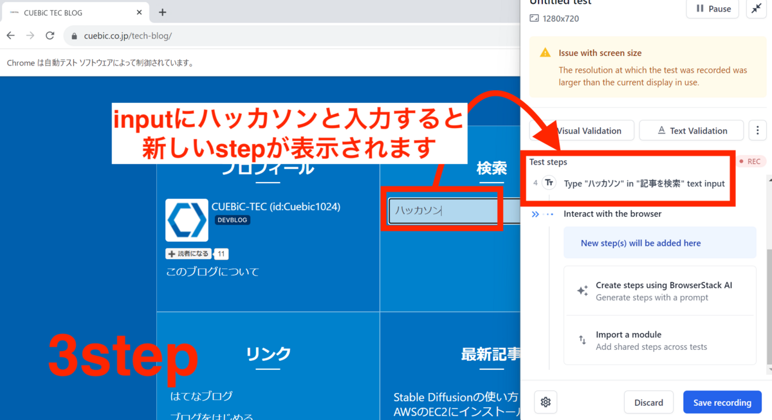This screenshot has height=420, width=772.
Task: Open the CUEBiC-TEC (id:Cuebic1024) profile link
Action: point(276,206)
